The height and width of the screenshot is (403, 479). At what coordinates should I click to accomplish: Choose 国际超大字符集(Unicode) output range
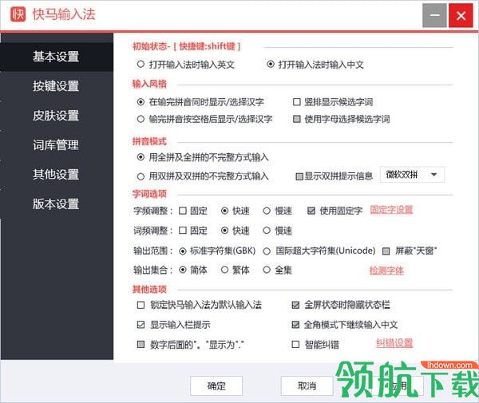(x=267, y=251)
